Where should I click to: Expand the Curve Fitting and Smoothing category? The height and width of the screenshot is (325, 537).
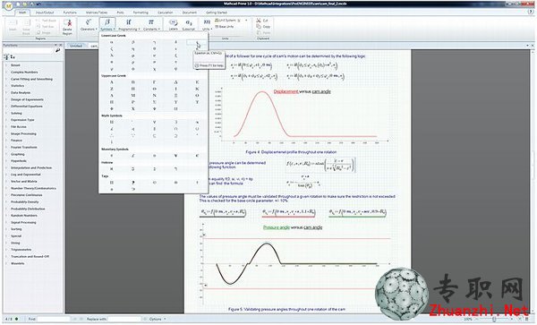[x=31, y=79]
